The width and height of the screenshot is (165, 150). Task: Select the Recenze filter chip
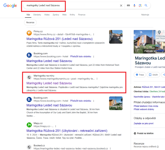click(x=30, y=22)
